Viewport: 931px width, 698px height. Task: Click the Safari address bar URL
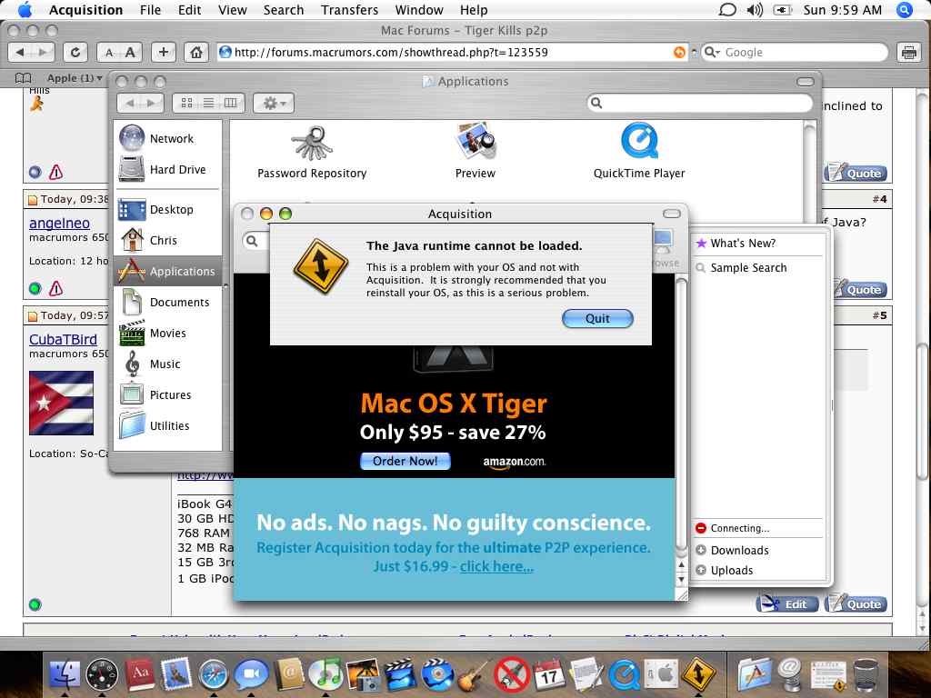451,52
